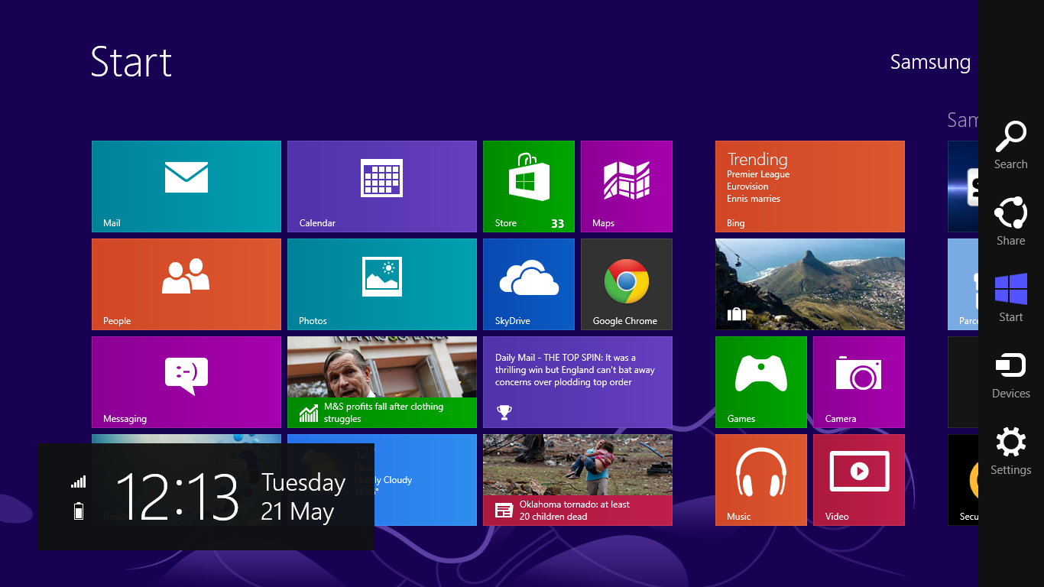Launch the Maps app
The height and width of the screenshot is (587, 1044).
(626, 186)
